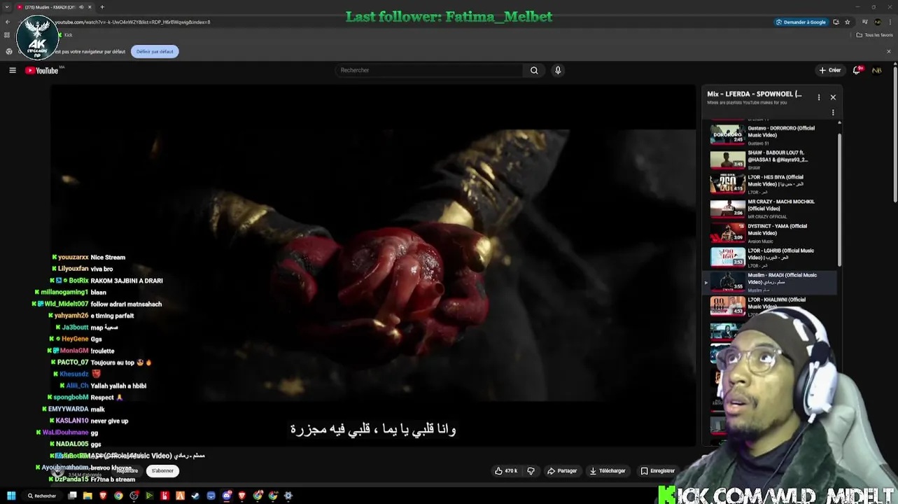
Task: Click the YouTube search magnifier button
Action: point(534,70)
